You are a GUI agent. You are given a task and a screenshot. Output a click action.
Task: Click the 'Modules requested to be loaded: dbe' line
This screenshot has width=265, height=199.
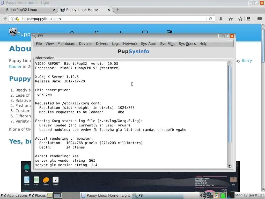click(82, 112)
